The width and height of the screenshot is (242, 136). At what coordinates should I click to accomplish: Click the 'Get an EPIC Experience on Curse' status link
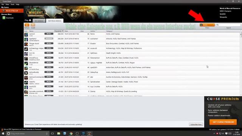coord(22,129)
